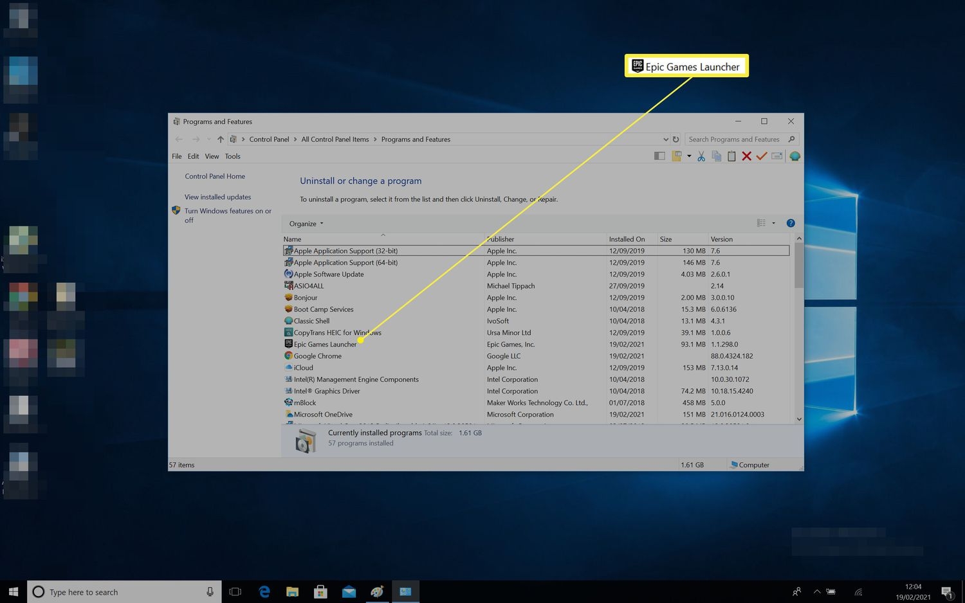Click the folder options toolbar icon

[677, 156]
